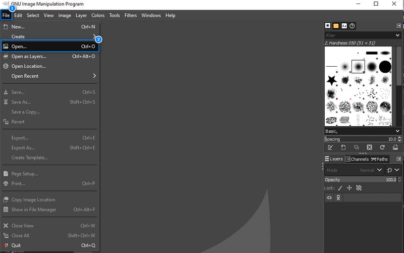
Task: Click the layer link chain header
Action: 338,197
